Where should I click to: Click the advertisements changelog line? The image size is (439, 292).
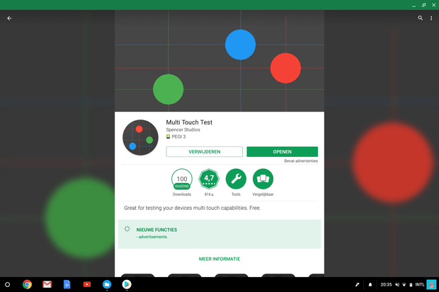click(152, 237)
